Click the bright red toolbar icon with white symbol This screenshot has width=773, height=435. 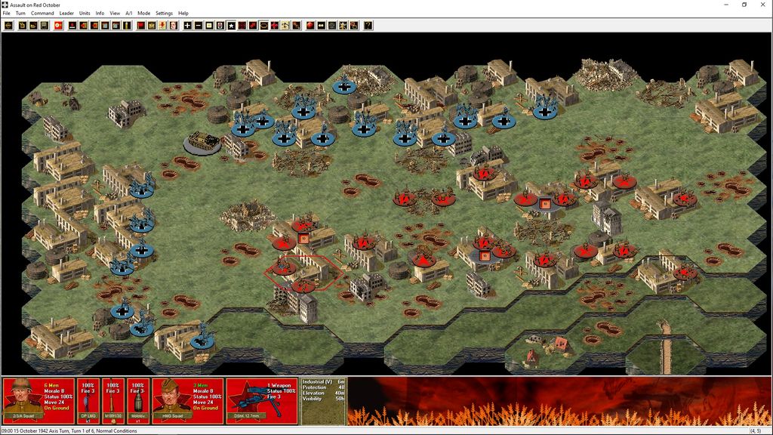[x=58, y=25]
